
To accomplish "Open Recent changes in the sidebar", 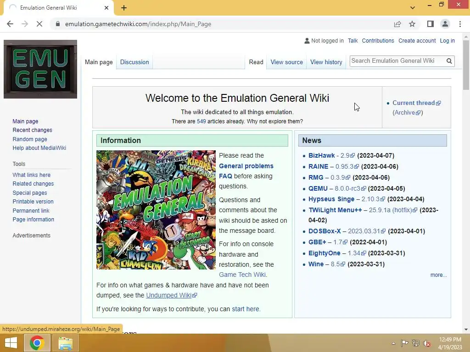I will pyautogui.click(x=33, y=130).
